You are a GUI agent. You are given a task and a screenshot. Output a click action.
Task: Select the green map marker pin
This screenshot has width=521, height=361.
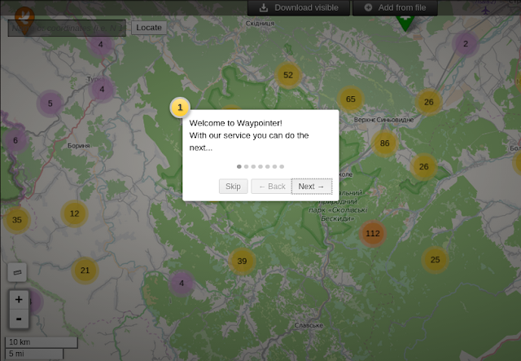[x=405, y=24]
